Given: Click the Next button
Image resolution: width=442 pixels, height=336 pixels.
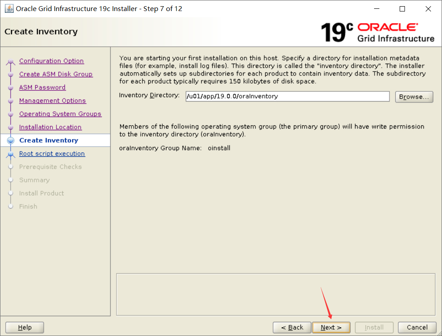Looking at the screenshot, I should pyautogui.click(x=331, y=328).
